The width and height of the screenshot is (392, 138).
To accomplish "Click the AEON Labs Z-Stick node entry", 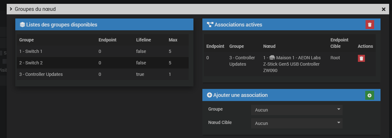I will [x=292, y=64].
